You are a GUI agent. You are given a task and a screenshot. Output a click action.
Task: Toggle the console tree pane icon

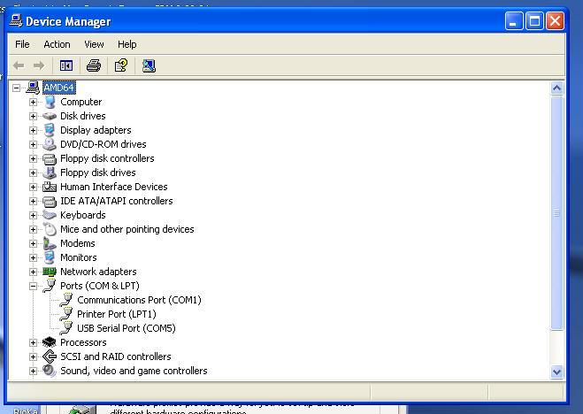[x=66, y=66]
